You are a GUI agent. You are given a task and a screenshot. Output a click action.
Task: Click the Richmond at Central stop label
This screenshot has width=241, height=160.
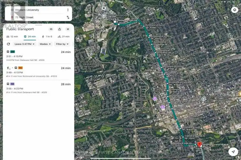pyautogui.click(x=180, y=83)
